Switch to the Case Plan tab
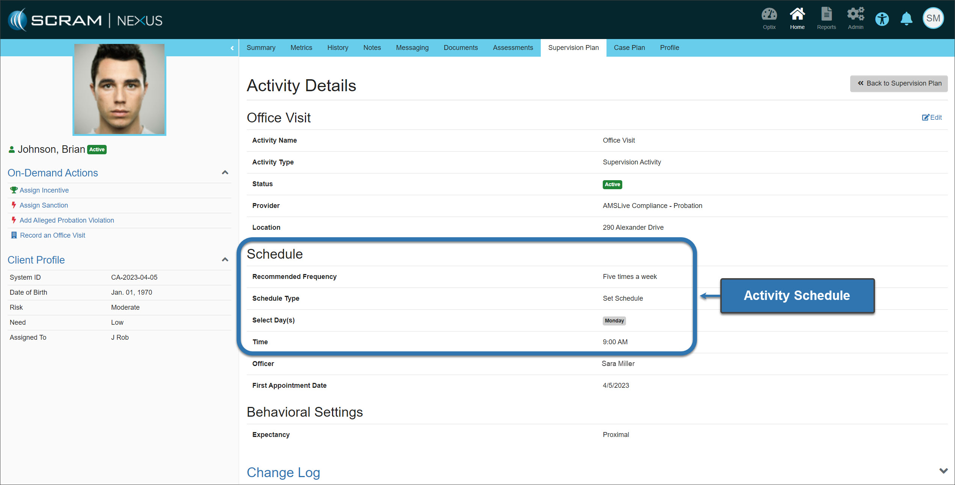The height and width of the screenshot is (485, 955). pos(629,48)
